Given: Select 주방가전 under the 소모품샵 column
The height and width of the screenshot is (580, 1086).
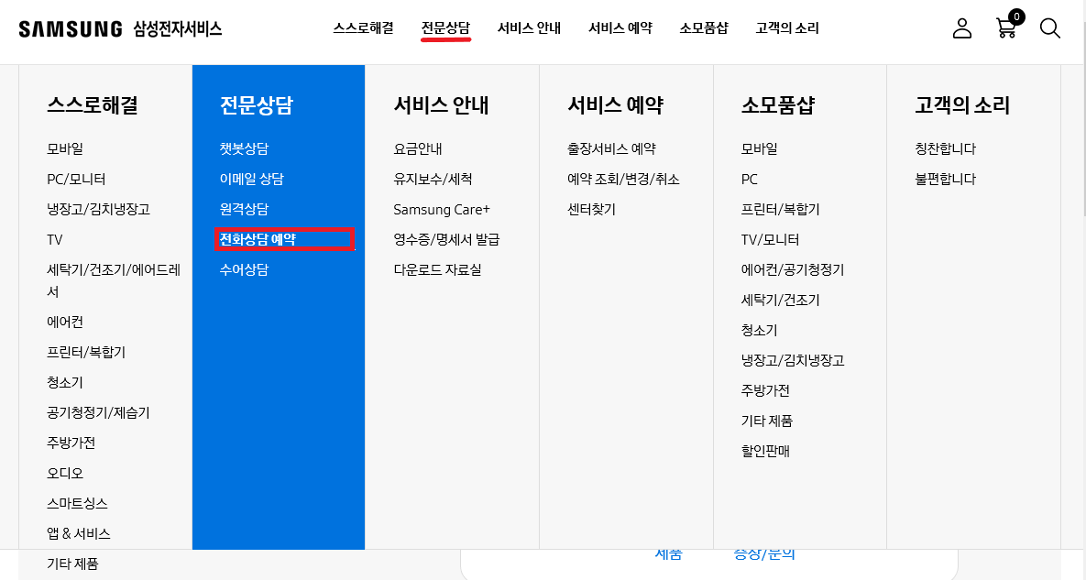Looking at the screenshot, I should click(x=765, y=391).
